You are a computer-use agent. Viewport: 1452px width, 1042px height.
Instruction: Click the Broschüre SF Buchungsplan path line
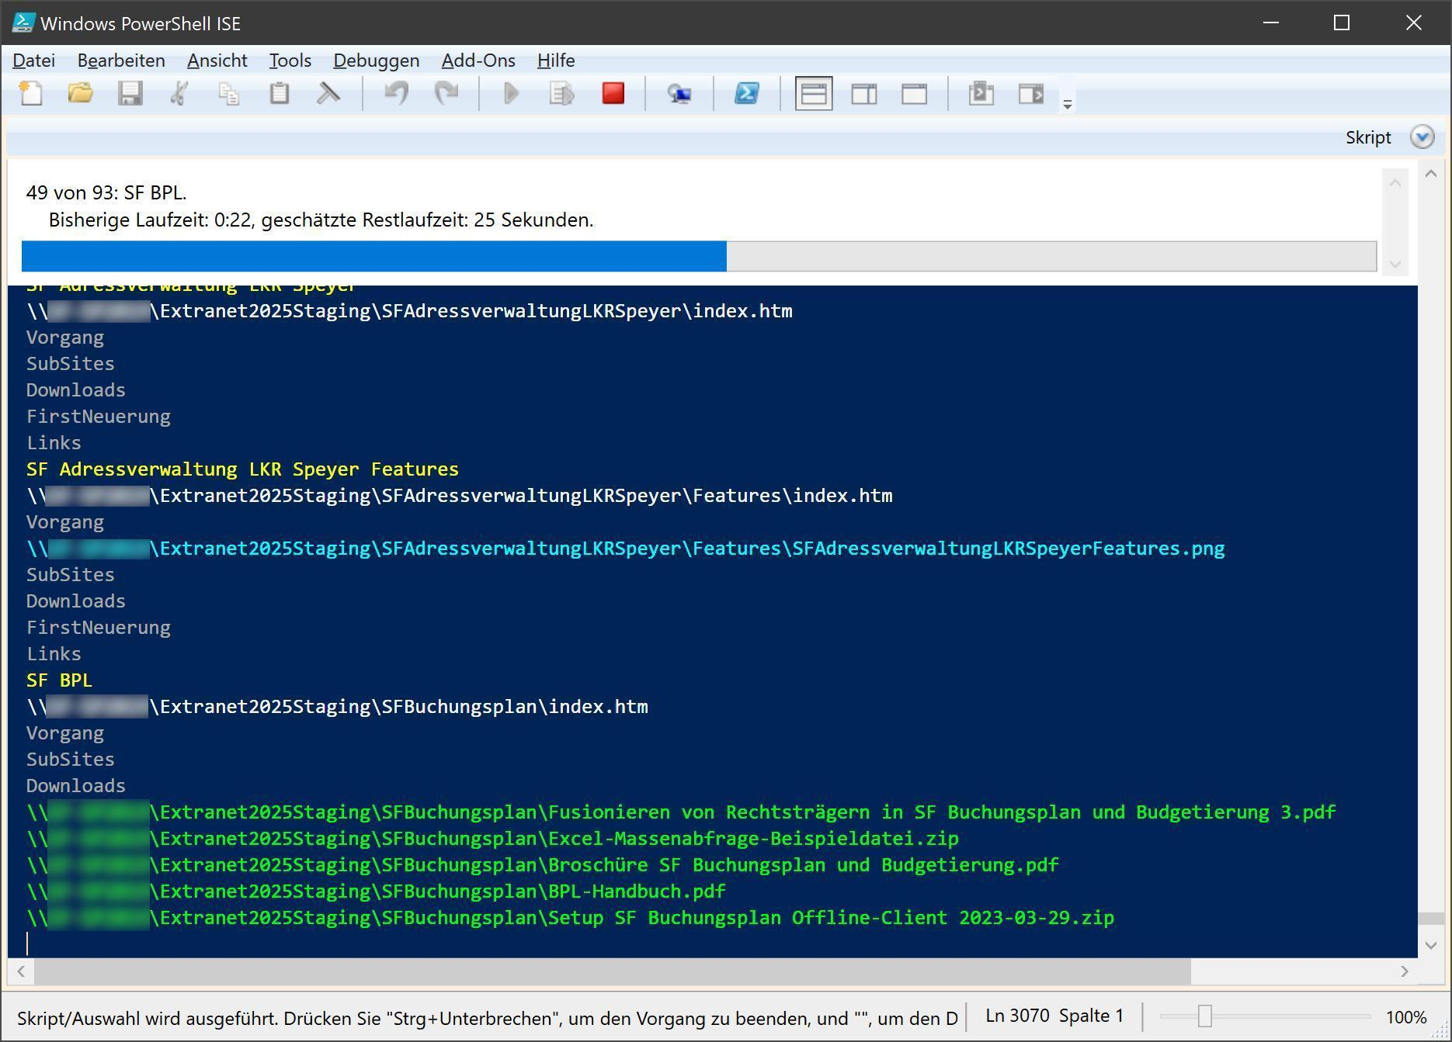click(542, 865)
